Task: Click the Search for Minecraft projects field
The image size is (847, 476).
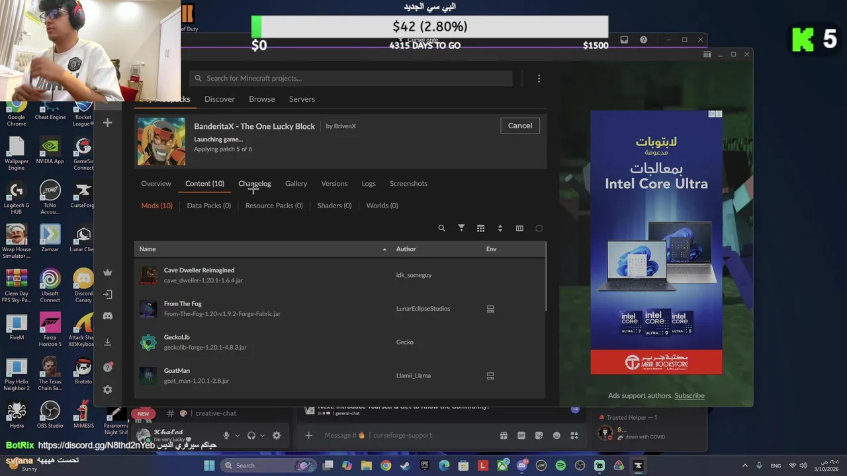Action: pos(351,78)
